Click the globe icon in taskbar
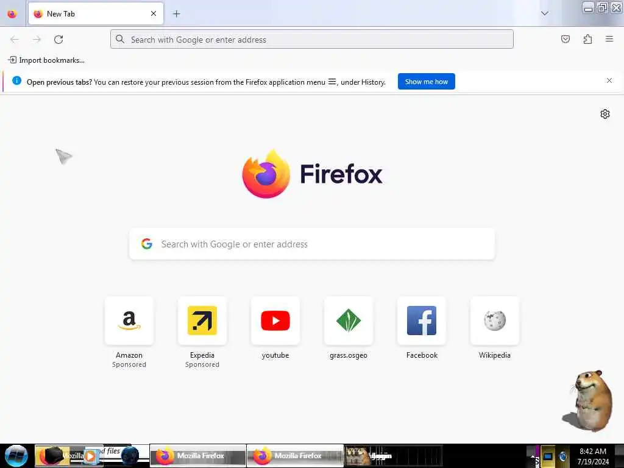 [130, 456]
